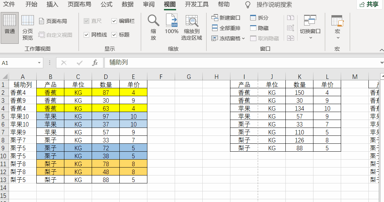Select blue cell D9 with value 72
This screenshot has height=202, width=384.
click(106, 148)
